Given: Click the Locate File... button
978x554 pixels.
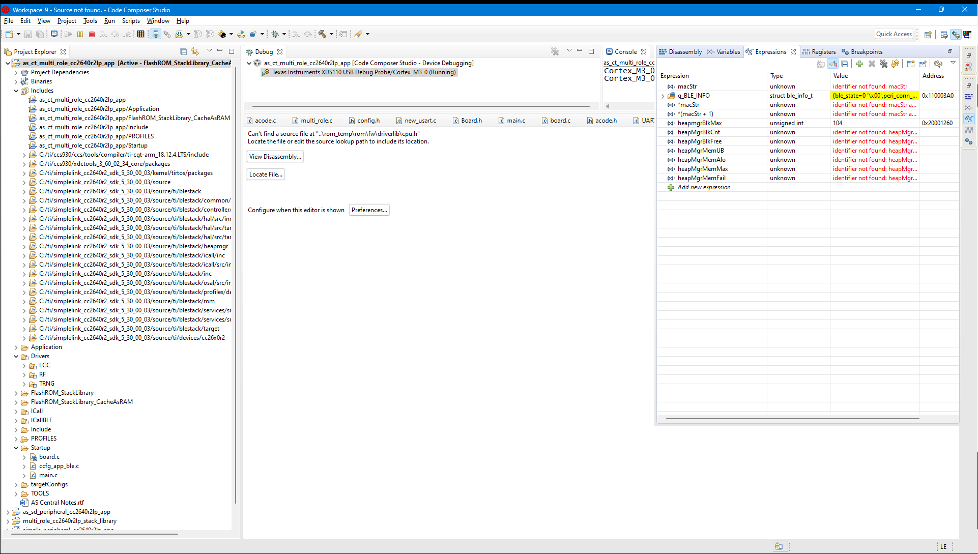Looking at the screenshot, I should coord(266,174).
